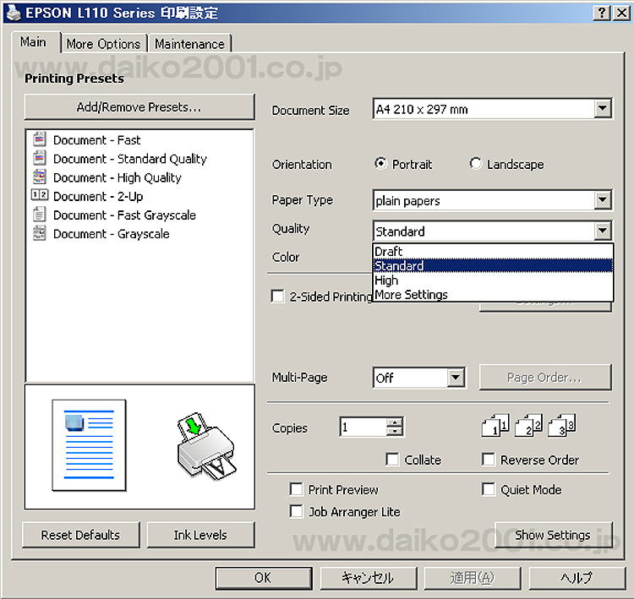Click the Document - Grayscale preset icon
This screenshot has width=634, height=599.
point(39,233)
